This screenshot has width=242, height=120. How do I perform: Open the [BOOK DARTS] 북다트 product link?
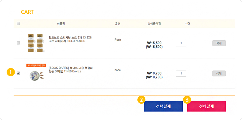coord(71,70)
